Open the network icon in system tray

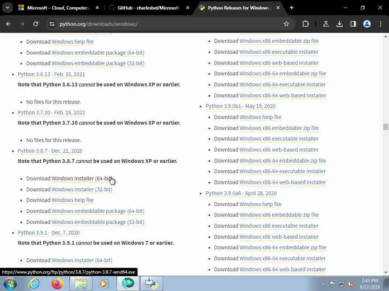click(x=342, y=284)
